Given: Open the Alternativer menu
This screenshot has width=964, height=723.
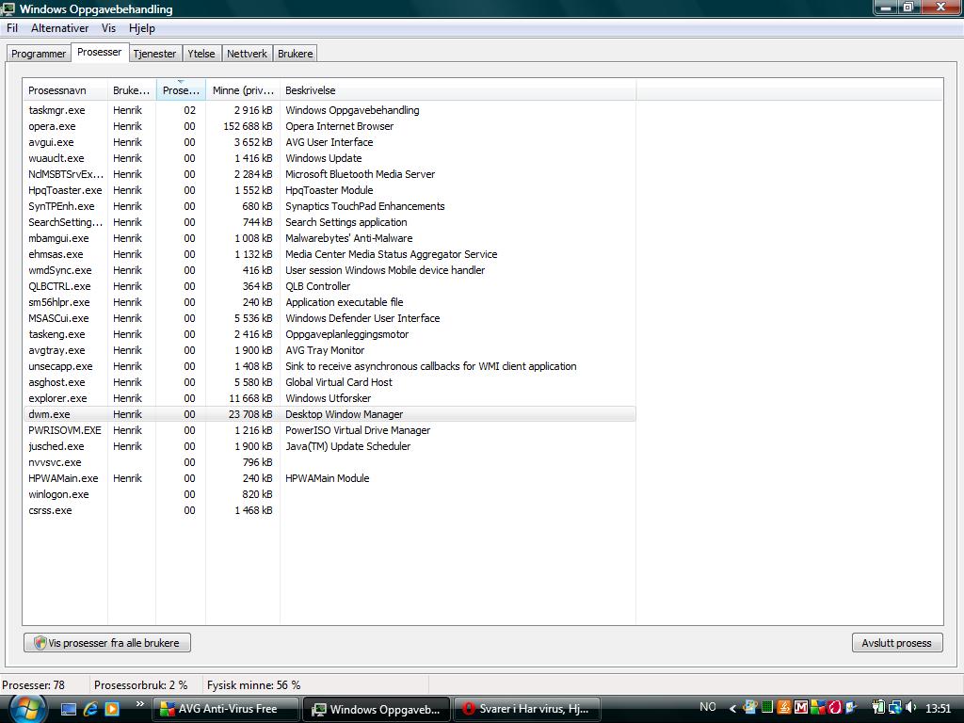Looking at the screenshot, I should pos(59,28).
